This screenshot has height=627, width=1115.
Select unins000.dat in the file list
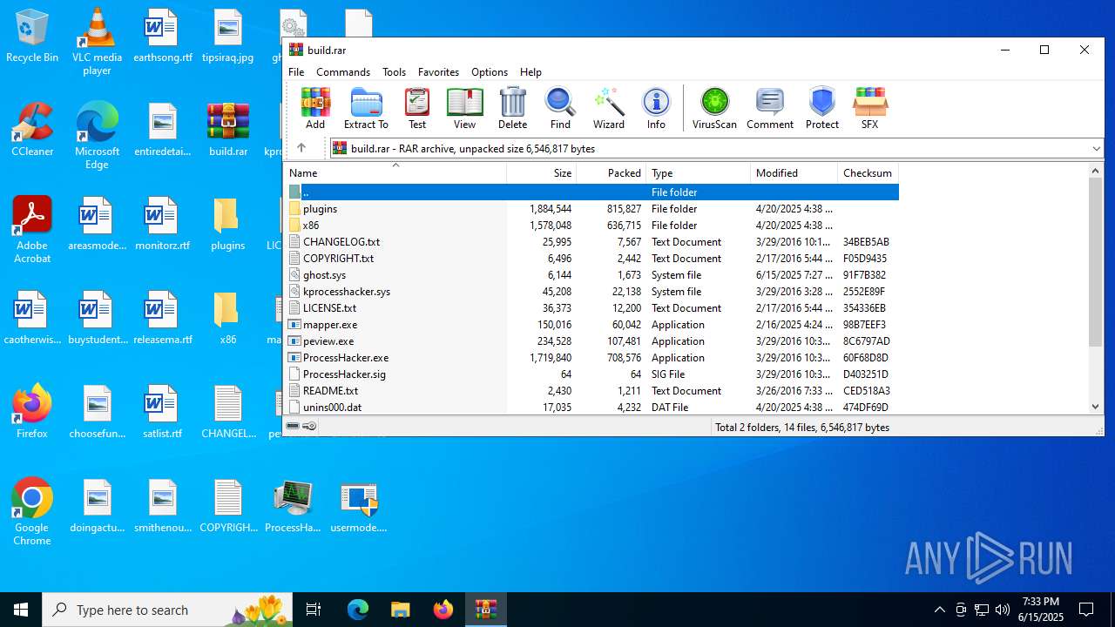coord(592,408)
